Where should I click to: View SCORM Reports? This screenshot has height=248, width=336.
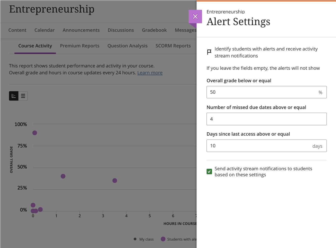click(x=173, y=46)
